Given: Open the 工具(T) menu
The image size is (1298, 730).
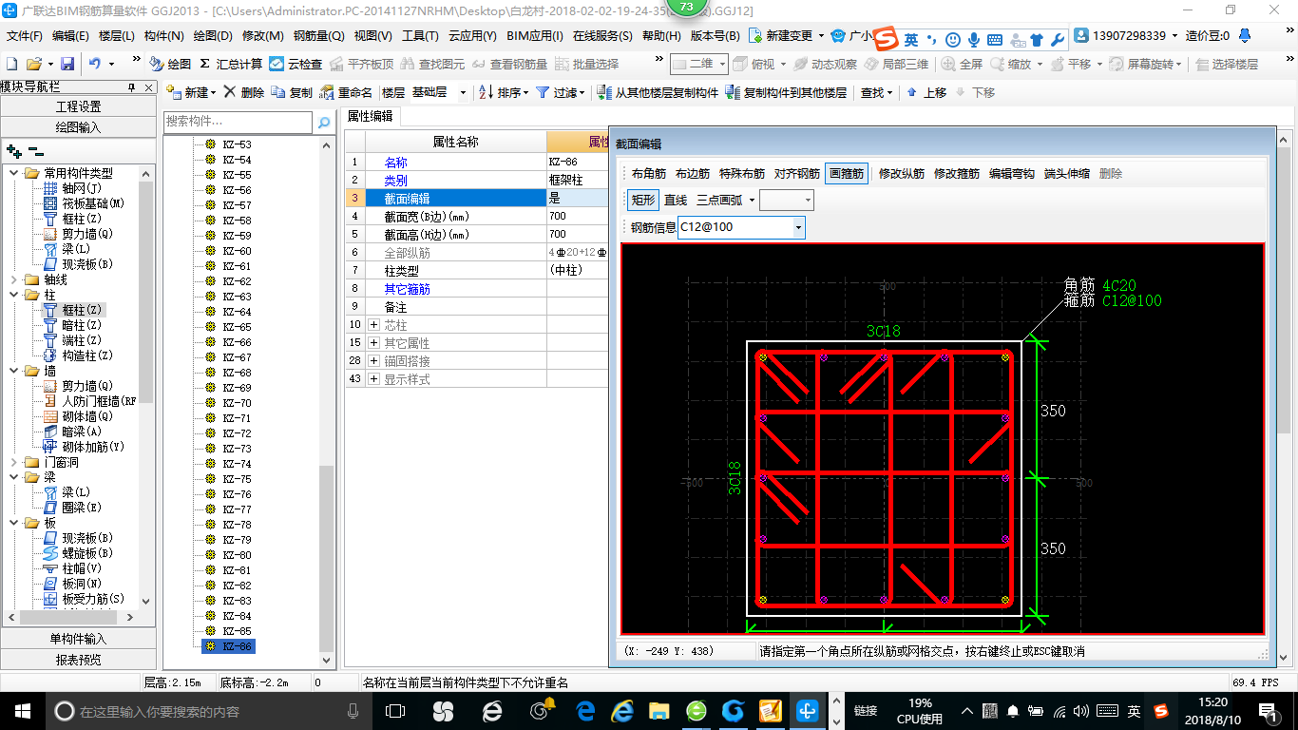Looking at the screenshot, I should (x=420, y=36).
